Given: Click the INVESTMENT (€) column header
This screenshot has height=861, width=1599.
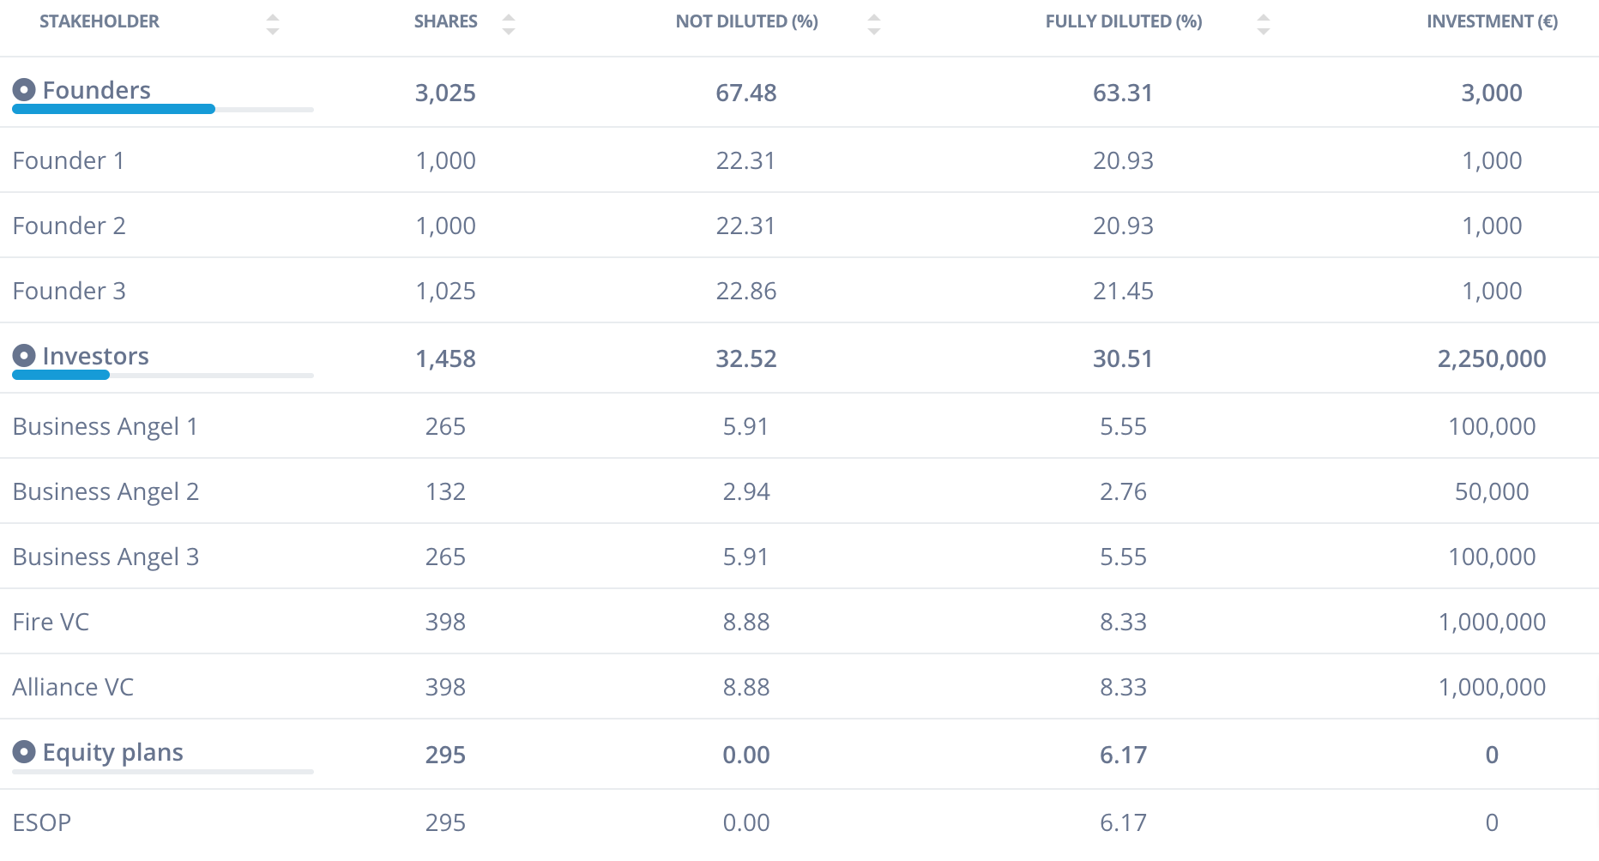Looking at the screenshot, I should coord(1493,21).
